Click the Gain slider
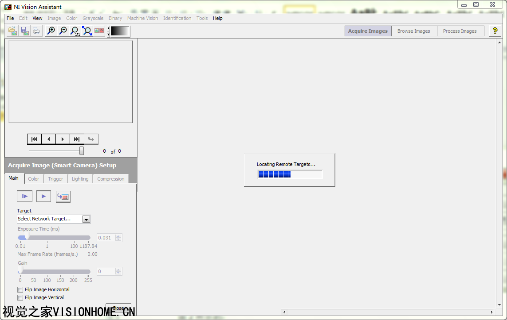This screenshot has width=507, height=320. click(x=54, y=272)
